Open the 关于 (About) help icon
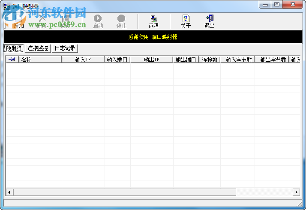 click(186, 18)
